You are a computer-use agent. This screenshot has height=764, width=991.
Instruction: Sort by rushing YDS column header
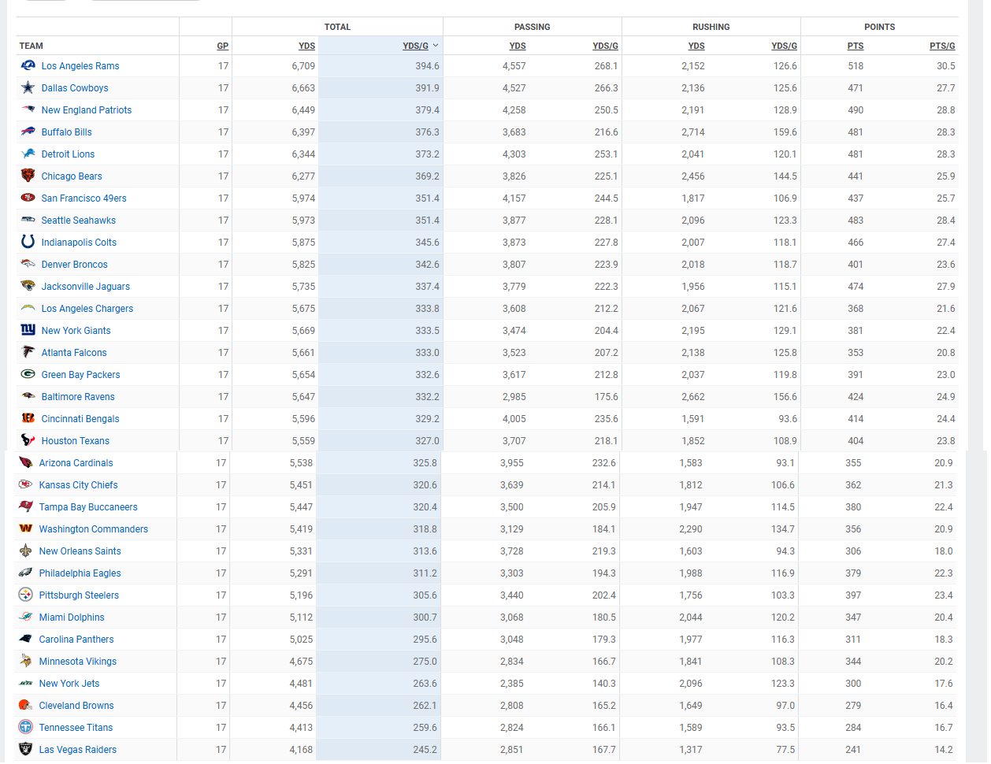coord(696,46)
